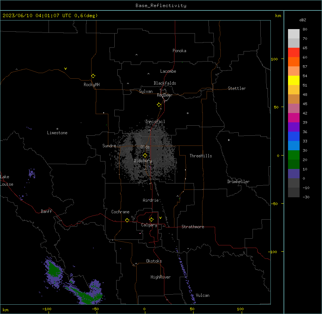Click the Innisfail city label
The height and width of the screenshot is (314, 322).
[x=155, y=122]
